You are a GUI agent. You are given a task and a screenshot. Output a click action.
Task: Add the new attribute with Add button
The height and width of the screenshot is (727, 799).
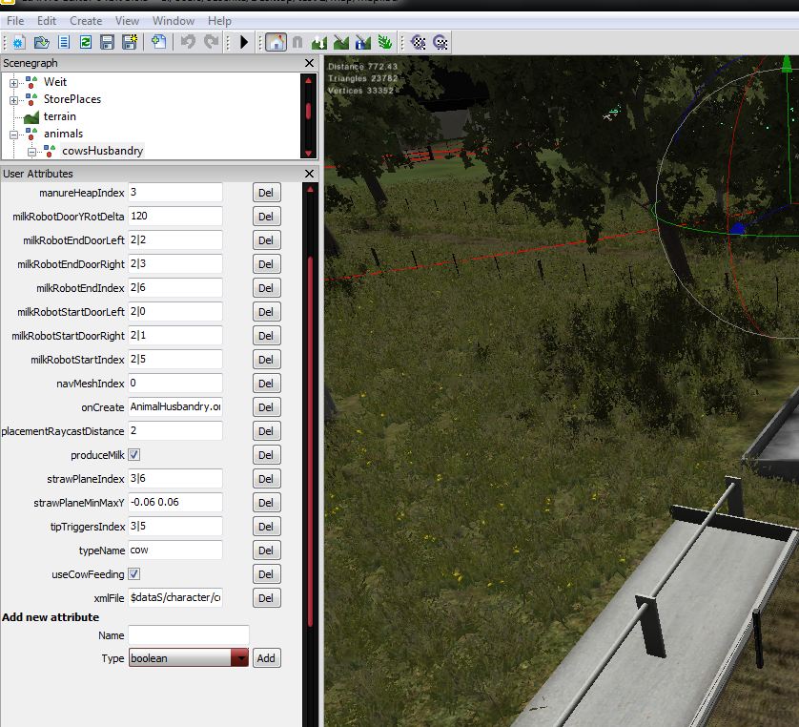[266, 658]
